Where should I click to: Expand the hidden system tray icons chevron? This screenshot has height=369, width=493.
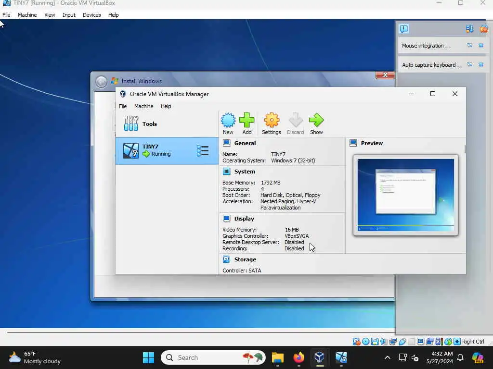pyautogui.click(x=388, y=357)
